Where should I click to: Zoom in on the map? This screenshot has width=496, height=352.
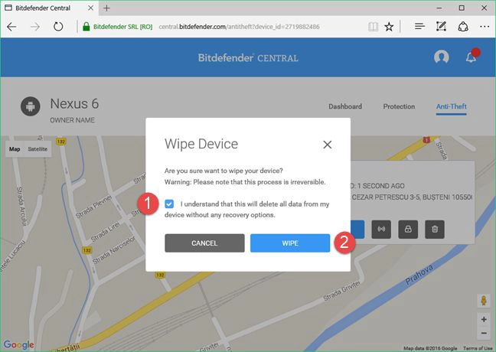(x=484, y=319)
